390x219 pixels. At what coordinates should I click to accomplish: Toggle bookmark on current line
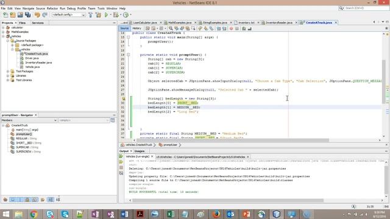coord(211,29)
